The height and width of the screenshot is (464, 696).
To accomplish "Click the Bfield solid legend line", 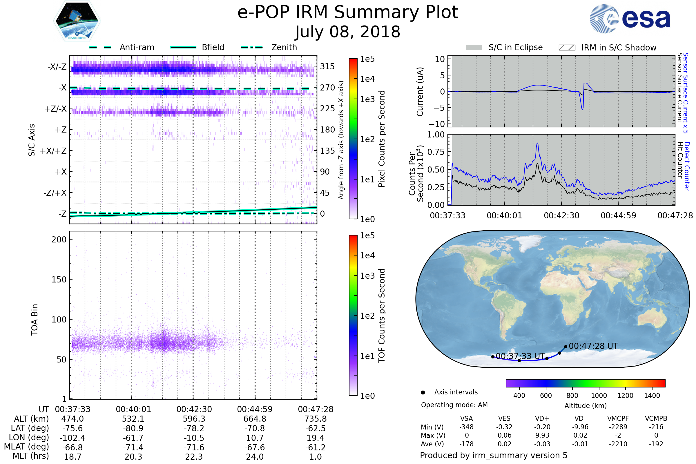I will click(183, 47).
